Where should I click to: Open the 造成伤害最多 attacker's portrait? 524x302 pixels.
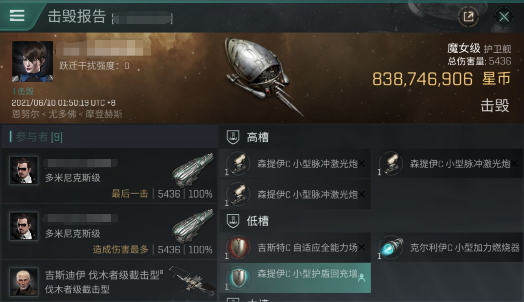point(24,226)
